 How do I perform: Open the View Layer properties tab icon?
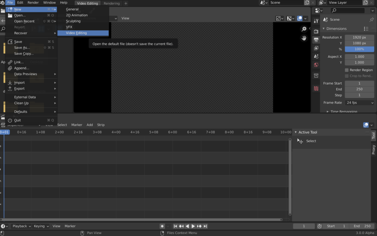pos(316,48)
